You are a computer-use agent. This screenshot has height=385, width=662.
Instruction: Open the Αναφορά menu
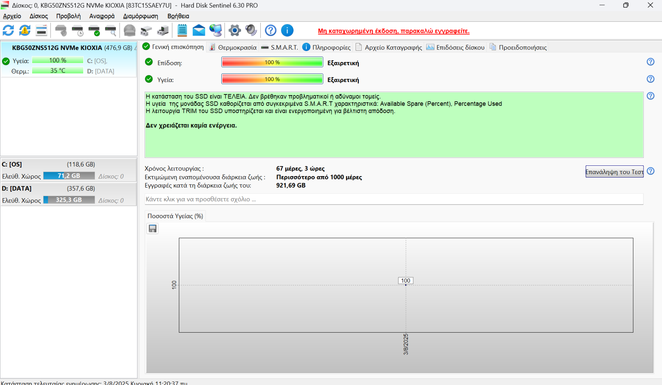102,16
